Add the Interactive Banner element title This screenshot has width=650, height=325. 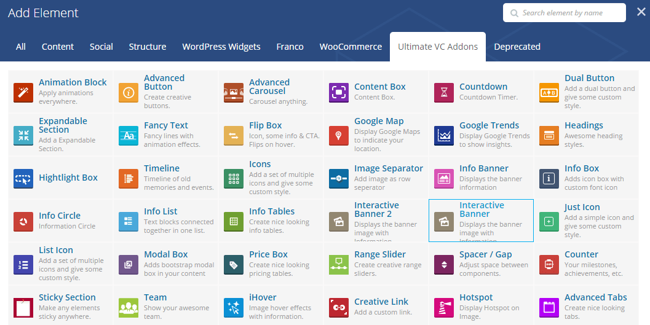482,209
